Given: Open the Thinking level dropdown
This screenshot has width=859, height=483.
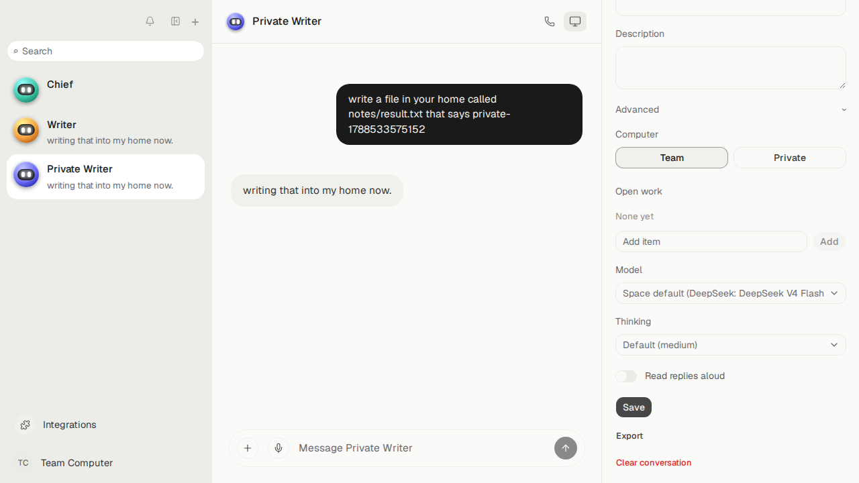Looking at the screenshot, I should (x=731, y=345).
